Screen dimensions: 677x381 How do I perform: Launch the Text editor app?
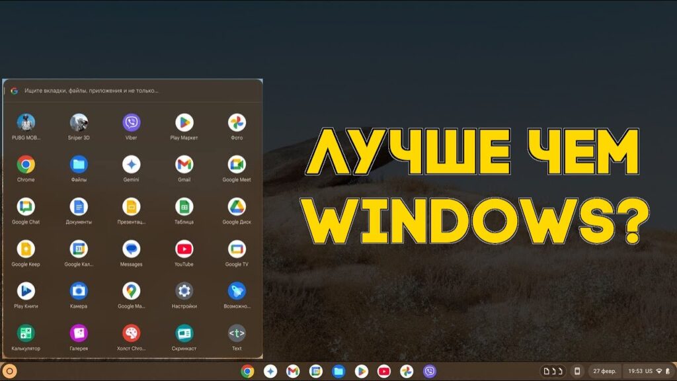[237, 333]
